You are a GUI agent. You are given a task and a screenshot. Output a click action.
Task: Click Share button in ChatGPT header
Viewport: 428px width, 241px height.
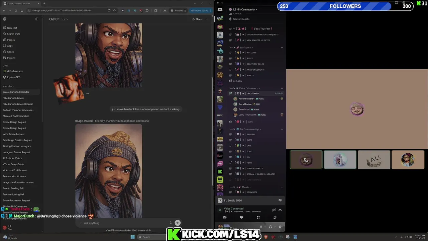(197, 19)
